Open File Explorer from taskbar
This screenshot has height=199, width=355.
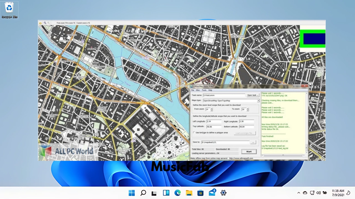(189, 193)
